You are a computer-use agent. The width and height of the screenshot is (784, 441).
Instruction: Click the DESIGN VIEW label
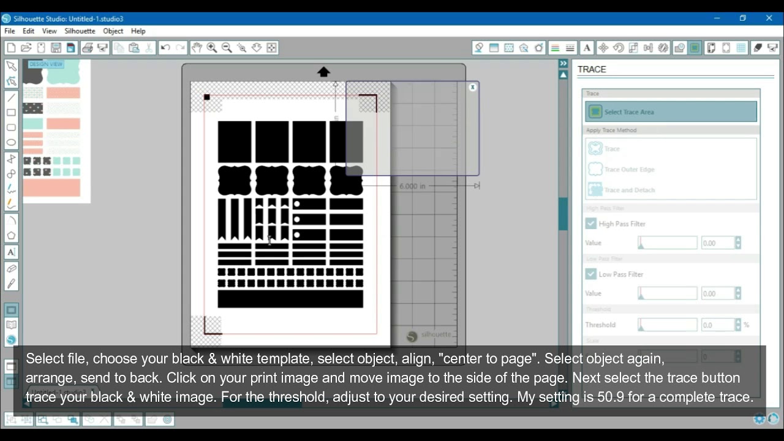coord(46,64)
